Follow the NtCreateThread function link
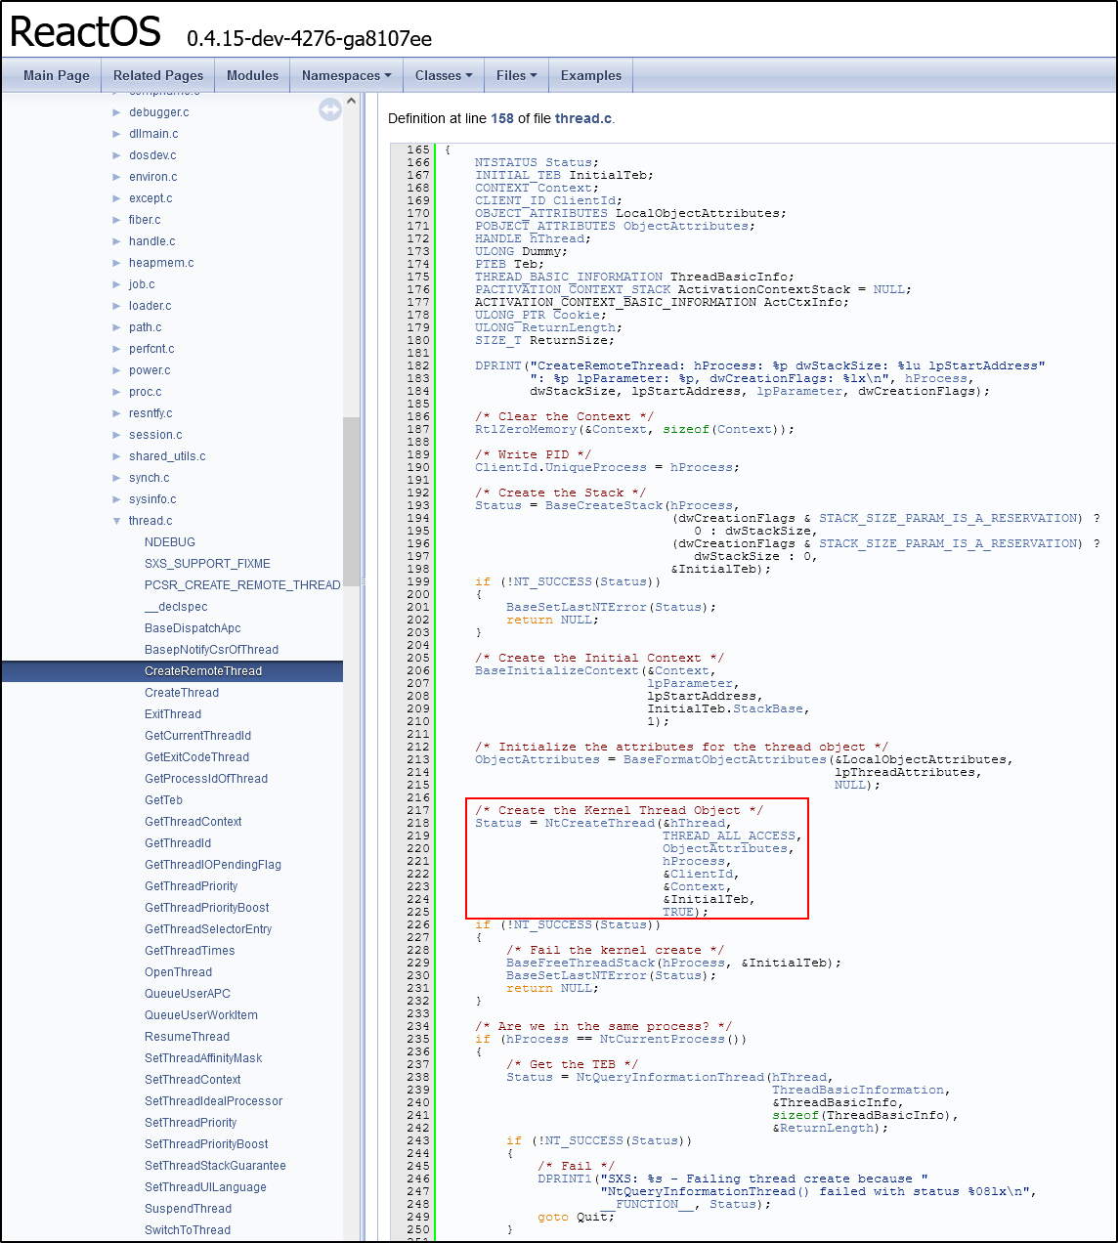 599,823
